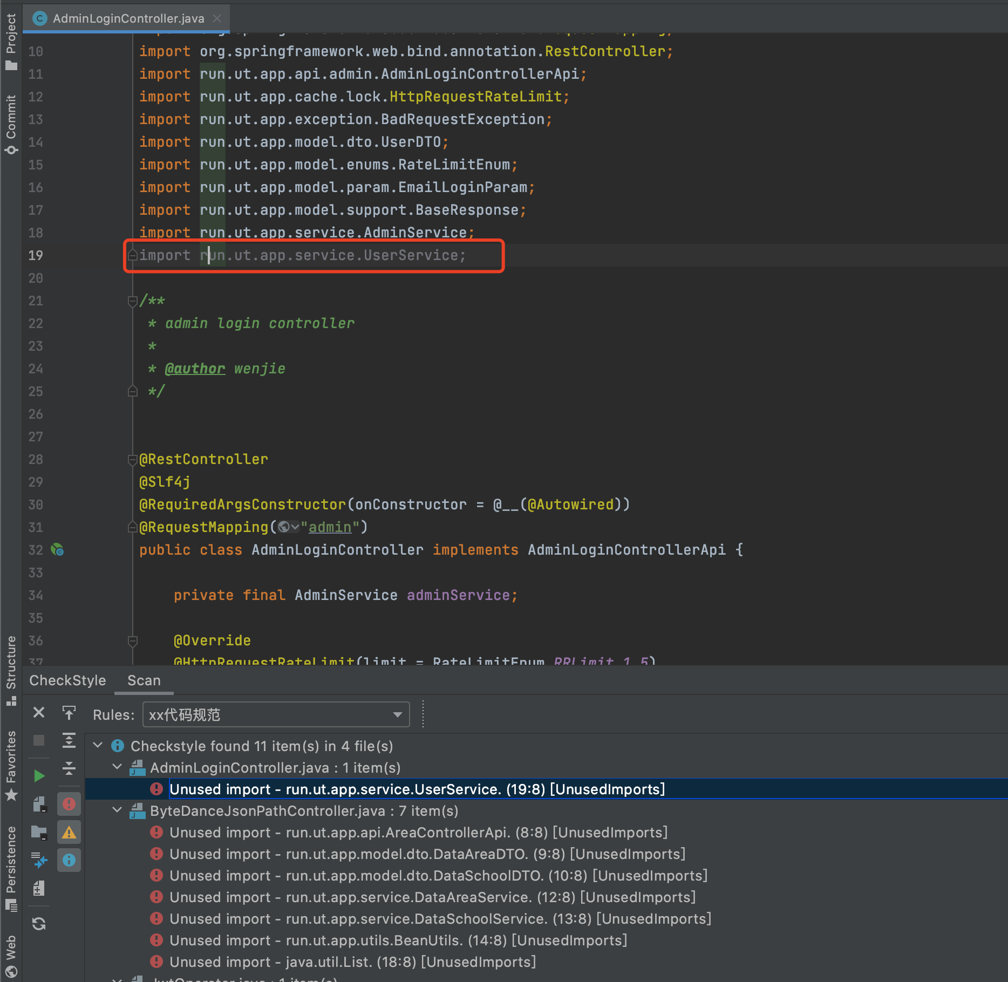1008x982 pixels.
Task: Fold the imports block at line 19
Action: (133, 255)
